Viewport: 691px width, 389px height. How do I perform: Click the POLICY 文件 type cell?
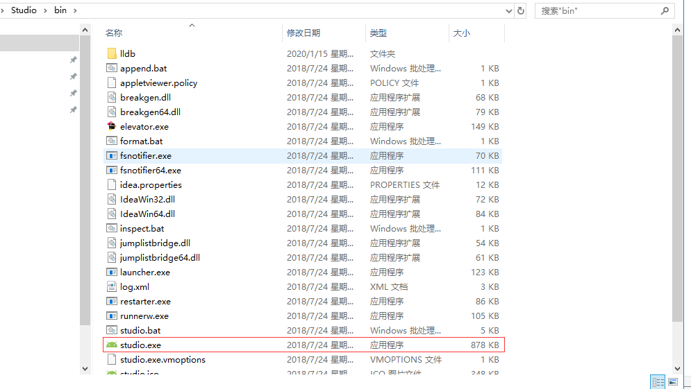(394, 83)
